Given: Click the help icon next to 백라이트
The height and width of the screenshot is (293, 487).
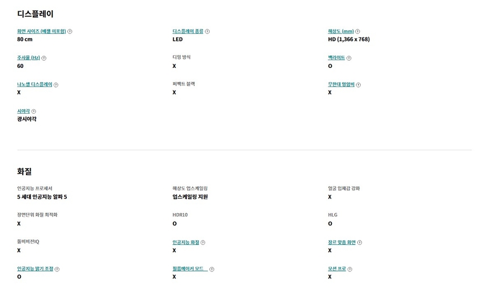Looking at the screenshot, I should point(349,58).
